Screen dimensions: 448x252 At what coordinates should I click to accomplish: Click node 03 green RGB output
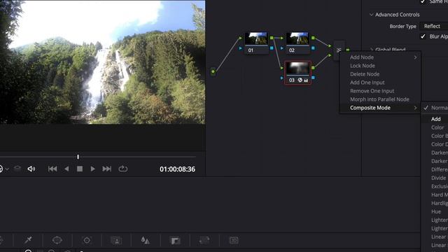[x=313, y=68]
